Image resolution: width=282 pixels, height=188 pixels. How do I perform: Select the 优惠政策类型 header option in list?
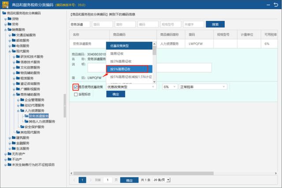point(129,46)
